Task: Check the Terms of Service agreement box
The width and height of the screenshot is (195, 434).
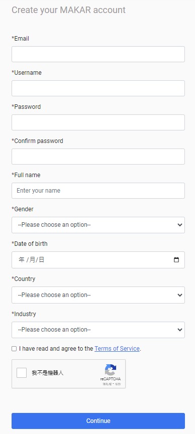Action: pos(14,349)
